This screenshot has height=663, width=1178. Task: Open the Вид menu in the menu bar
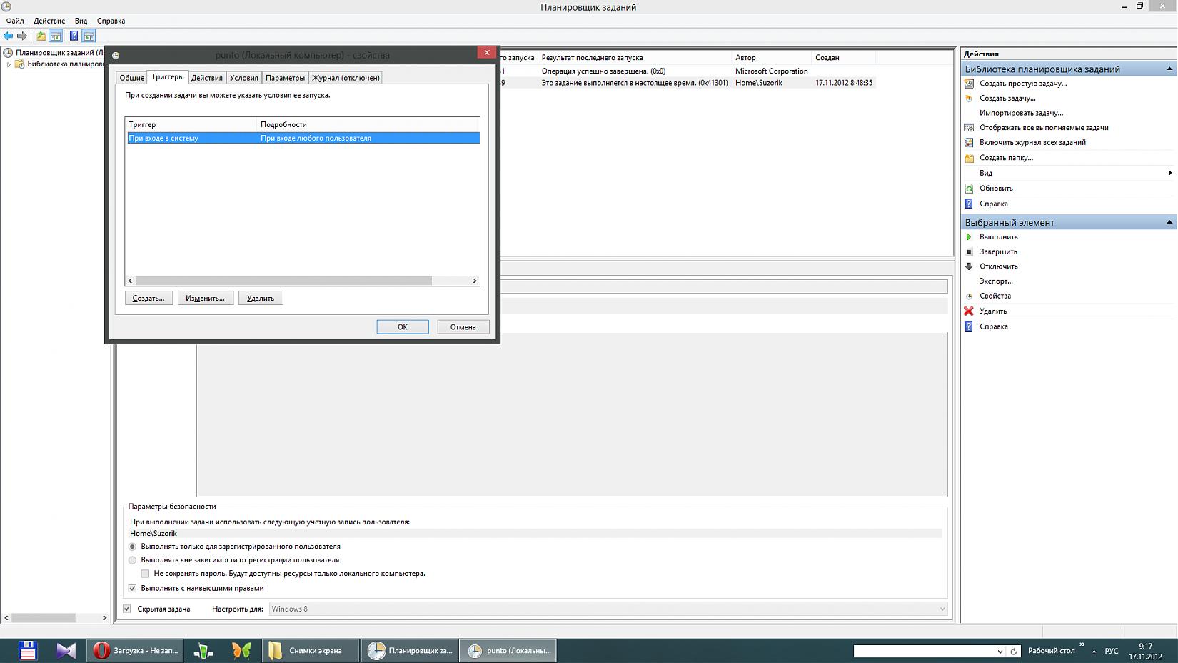tap(81, 21)
